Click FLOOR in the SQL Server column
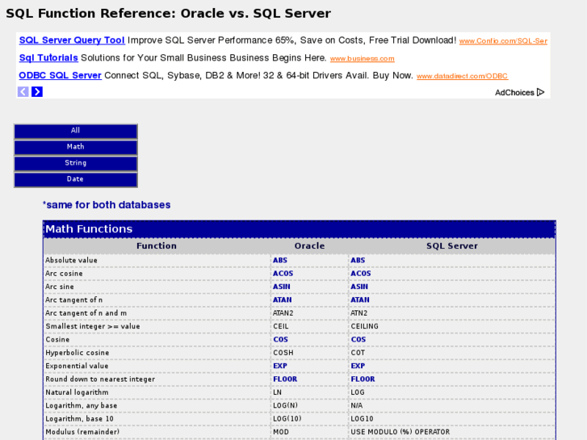Viewport: 587px width, 440px height. coord(363,379)
